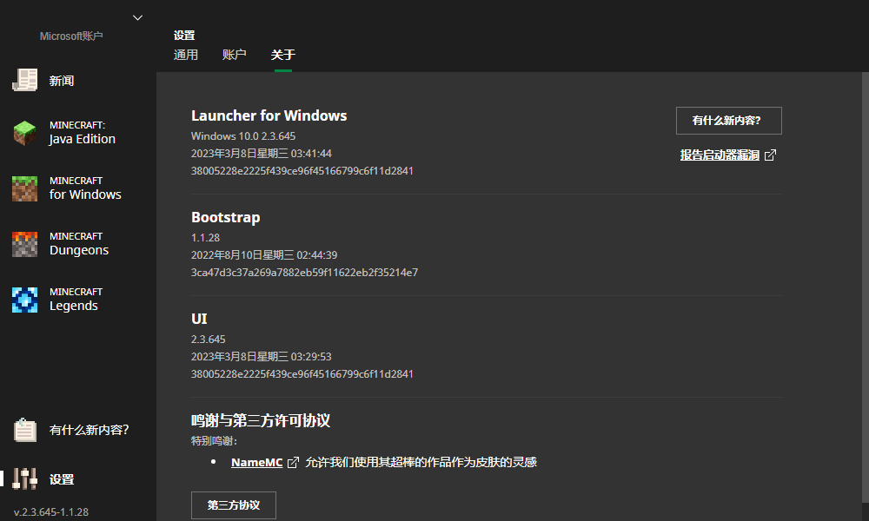869x521 pixels.
Task: Click date 2022年8月10日星期三 02:44:39
Action: [264, 254]
